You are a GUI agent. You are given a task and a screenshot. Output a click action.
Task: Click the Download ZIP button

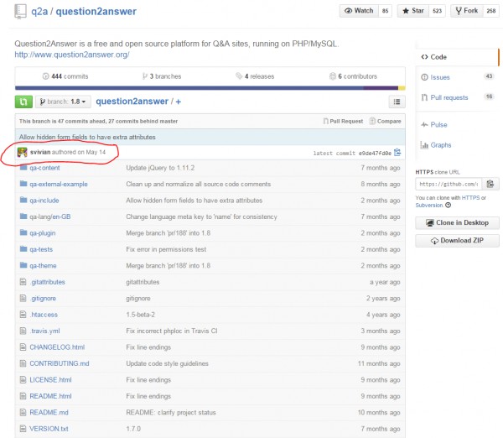[457, 240]
